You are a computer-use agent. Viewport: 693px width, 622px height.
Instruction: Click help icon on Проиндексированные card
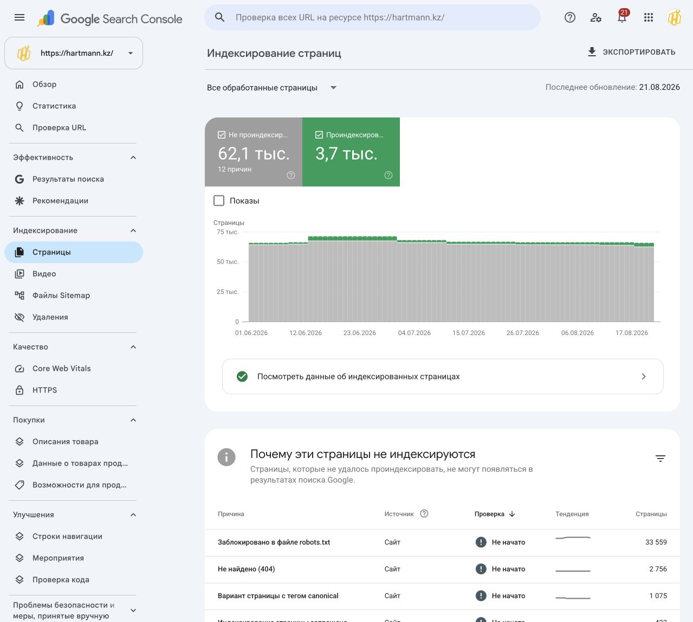click(388, 175)
